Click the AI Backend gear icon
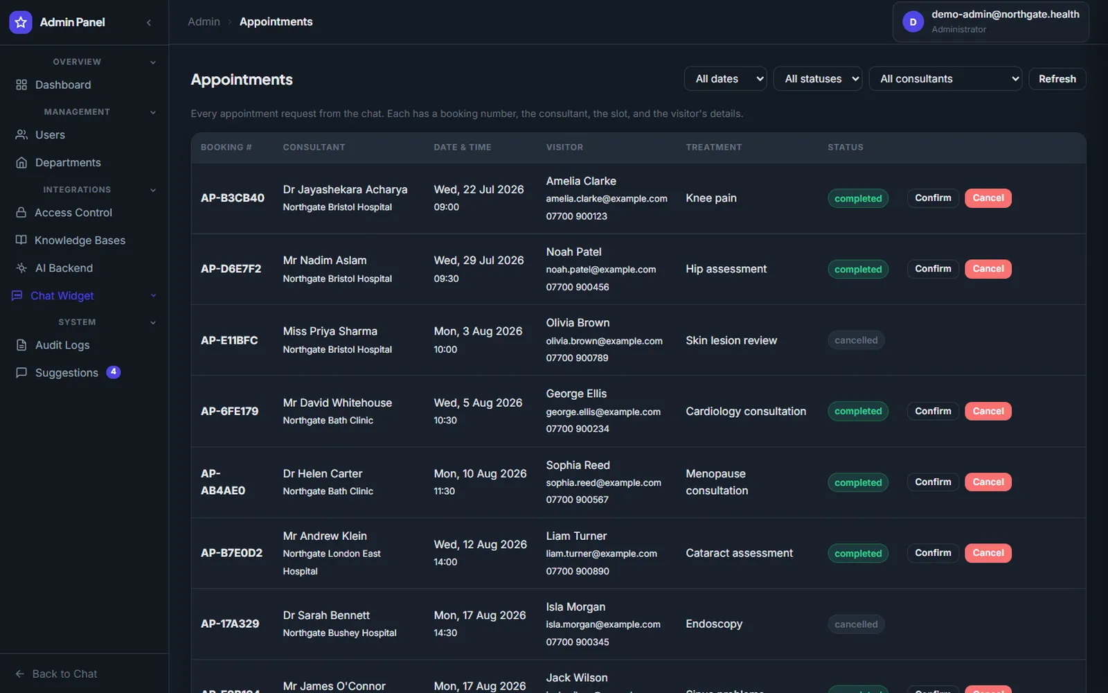The width and height of the screenshot is (1108, 693). click(x=21, y=267)
